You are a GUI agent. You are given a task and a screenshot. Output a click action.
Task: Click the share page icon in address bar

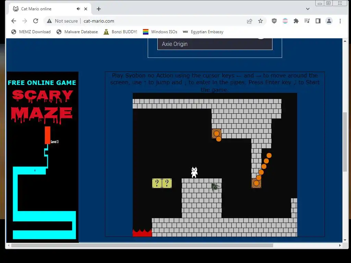tap(250, 21)
